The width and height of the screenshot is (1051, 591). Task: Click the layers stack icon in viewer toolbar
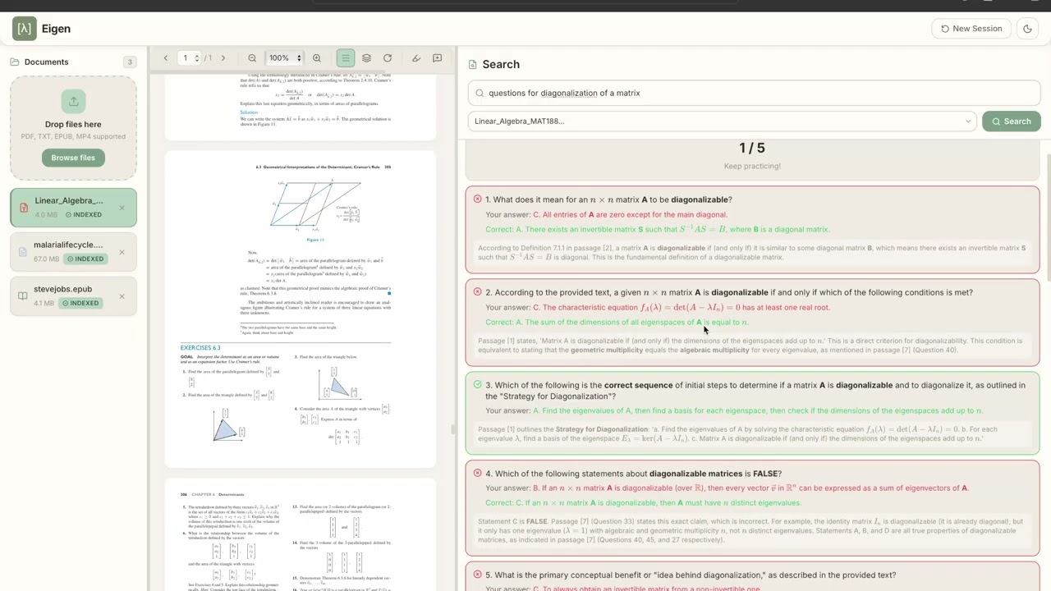pos(366,57)
